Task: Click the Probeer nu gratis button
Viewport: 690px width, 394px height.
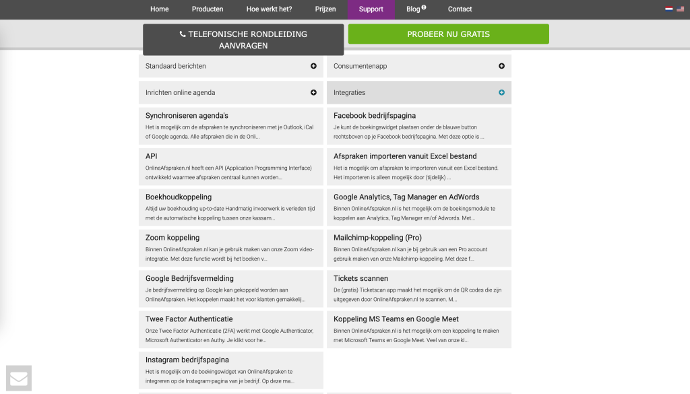Action: coord(448,34)
